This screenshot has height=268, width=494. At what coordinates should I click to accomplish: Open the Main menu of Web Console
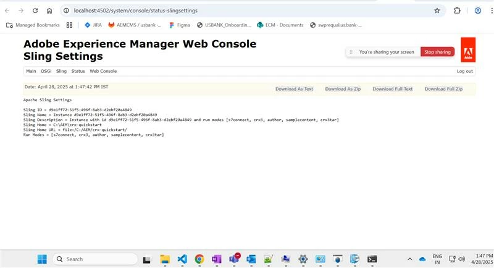(31, 71)
